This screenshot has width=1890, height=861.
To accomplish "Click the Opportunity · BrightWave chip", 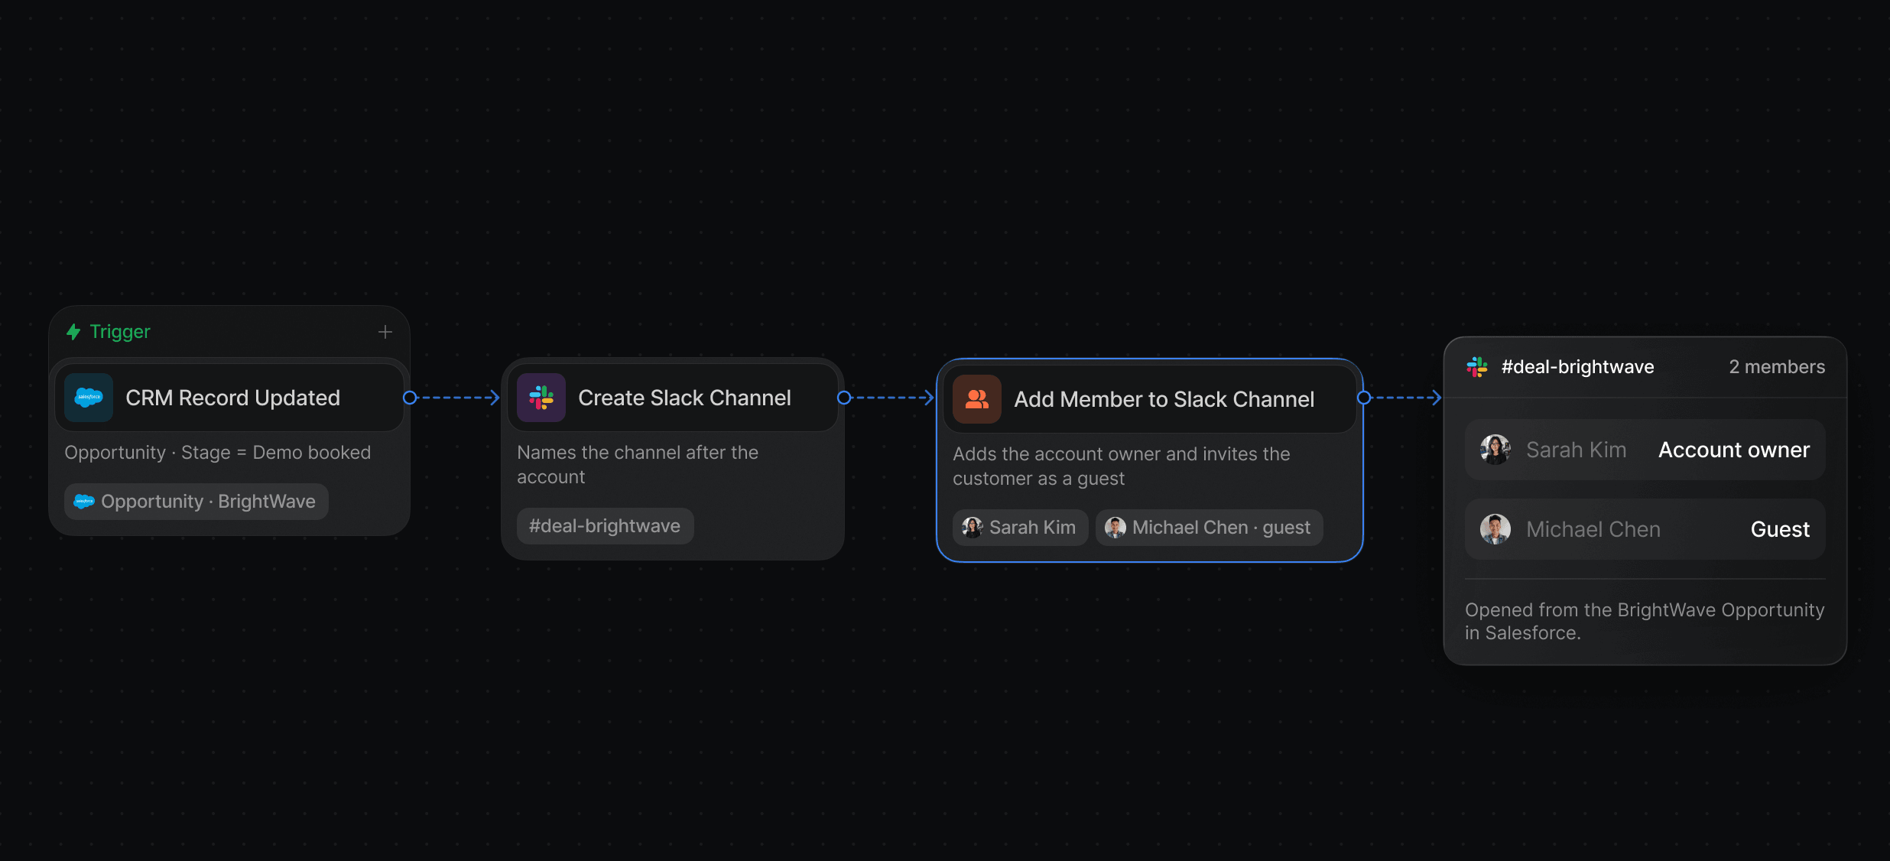I will click(x=196, y=502).
